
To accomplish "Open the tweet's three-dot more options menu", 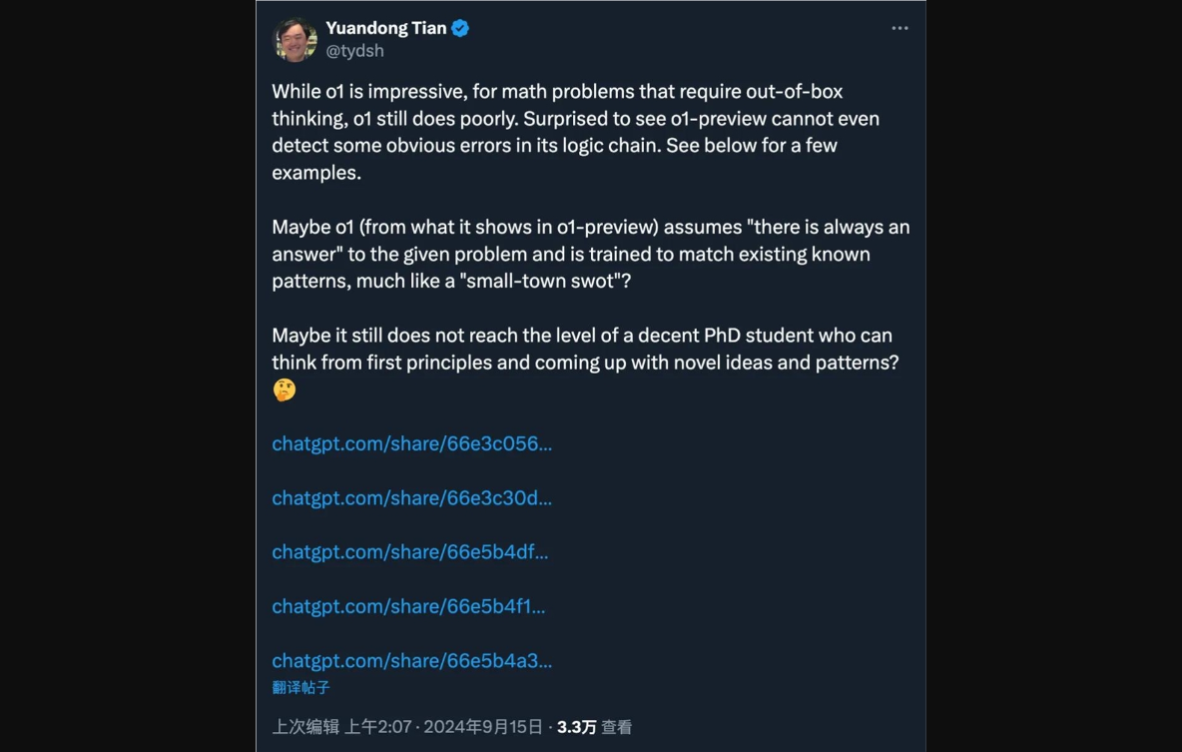I will tap(899, 28).
